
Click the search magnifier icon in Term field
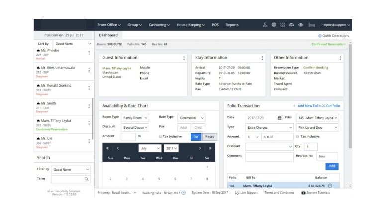click(x=86, y=179)
